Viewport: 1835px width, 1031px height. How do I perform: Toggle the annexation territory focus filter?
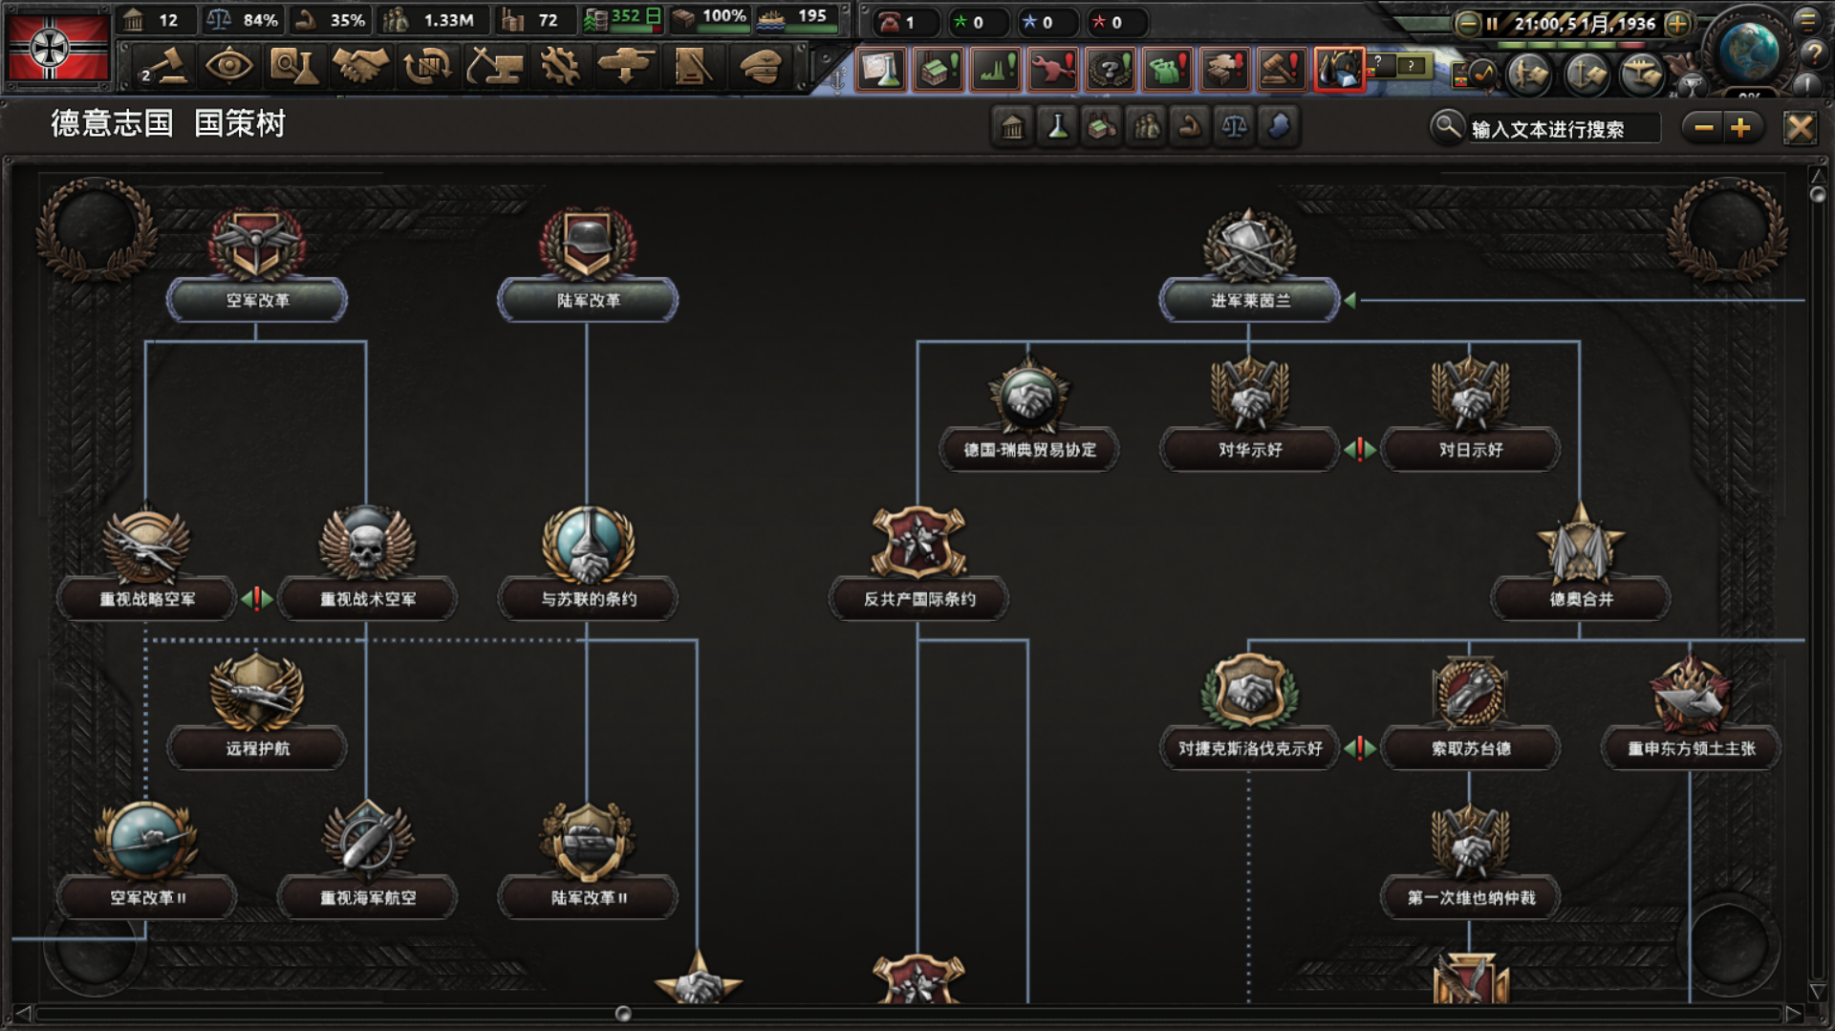[x=1279, y=127]
